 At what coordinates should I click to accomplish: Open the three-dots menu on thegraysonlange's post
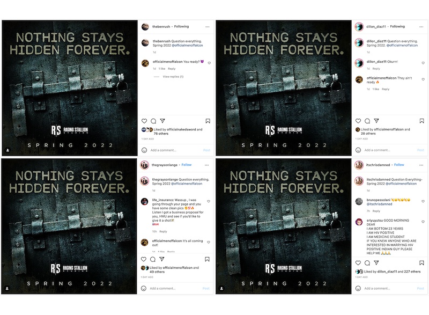click(207, 165)
